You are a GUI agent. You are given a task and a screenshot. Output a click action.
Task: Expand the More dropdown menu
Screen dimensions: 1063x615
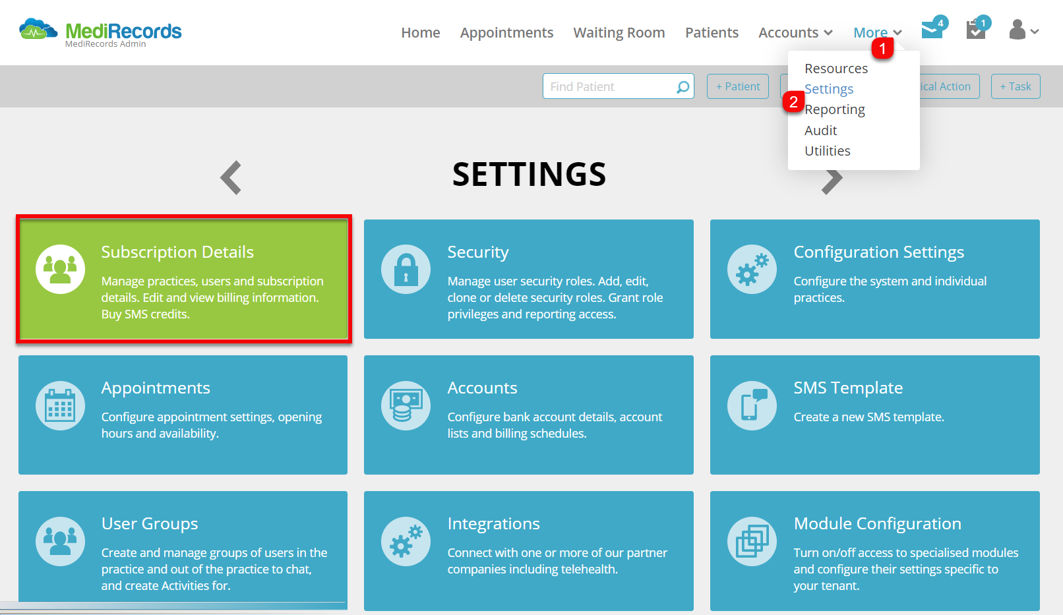pos(877,32)
